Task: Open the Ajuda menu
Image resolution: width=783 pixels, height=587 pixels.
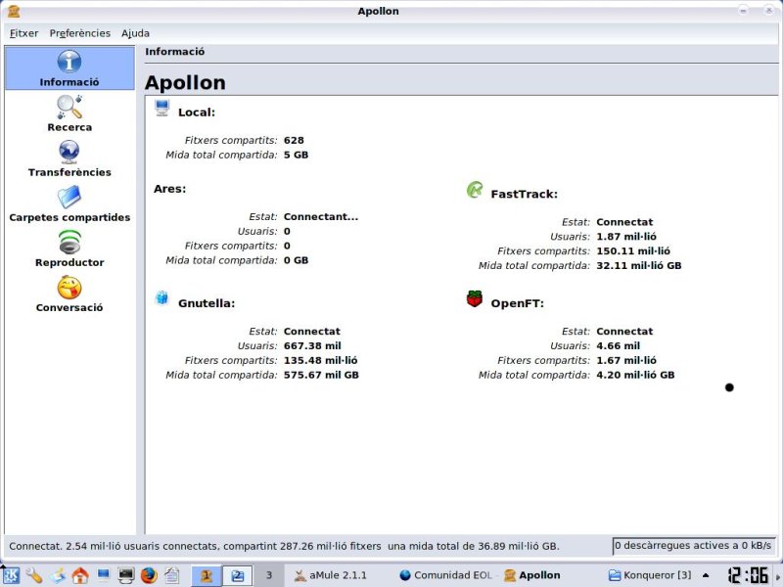Action: [x=135, y=33]
